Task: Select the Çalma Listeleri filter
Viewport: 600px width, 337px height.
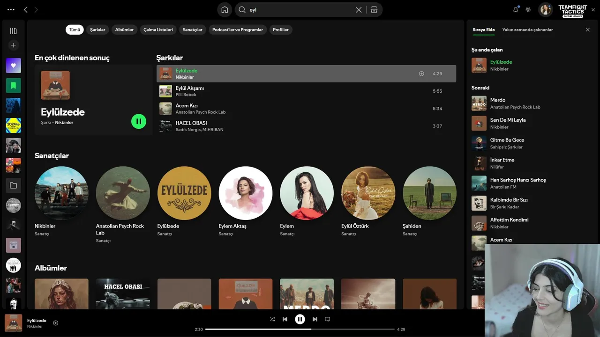Action: pyautogui.click(x=158, y=29)
